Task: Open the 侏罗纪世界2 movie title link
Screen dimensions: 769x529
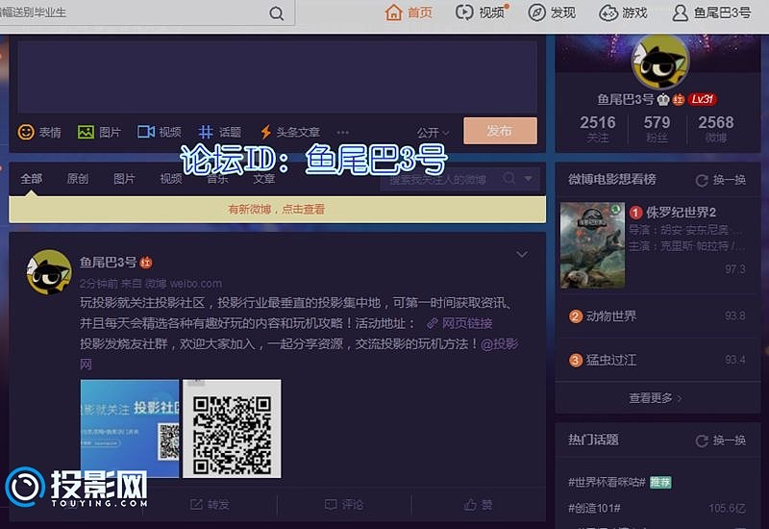Action: click(x=681, y=212)
